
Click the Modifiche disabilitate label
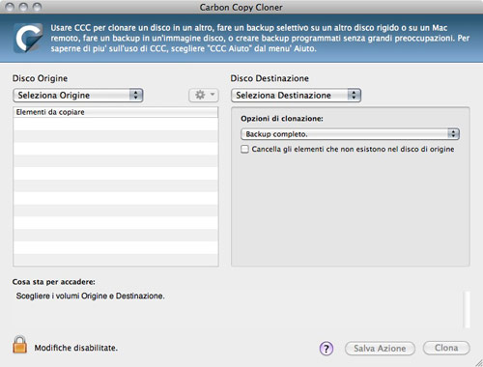pyautogui.click(x=76, y=348)
